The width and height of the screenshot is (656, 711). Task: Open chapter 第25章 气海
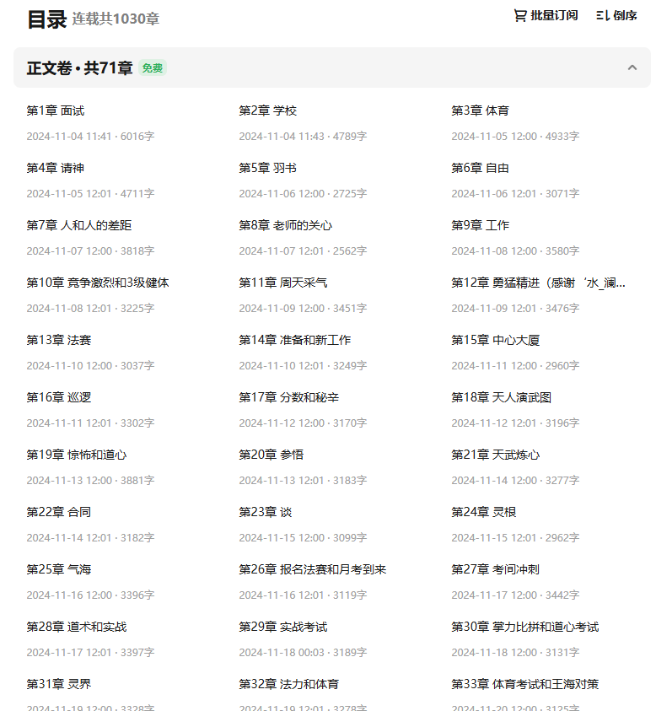tap(59, 569)
